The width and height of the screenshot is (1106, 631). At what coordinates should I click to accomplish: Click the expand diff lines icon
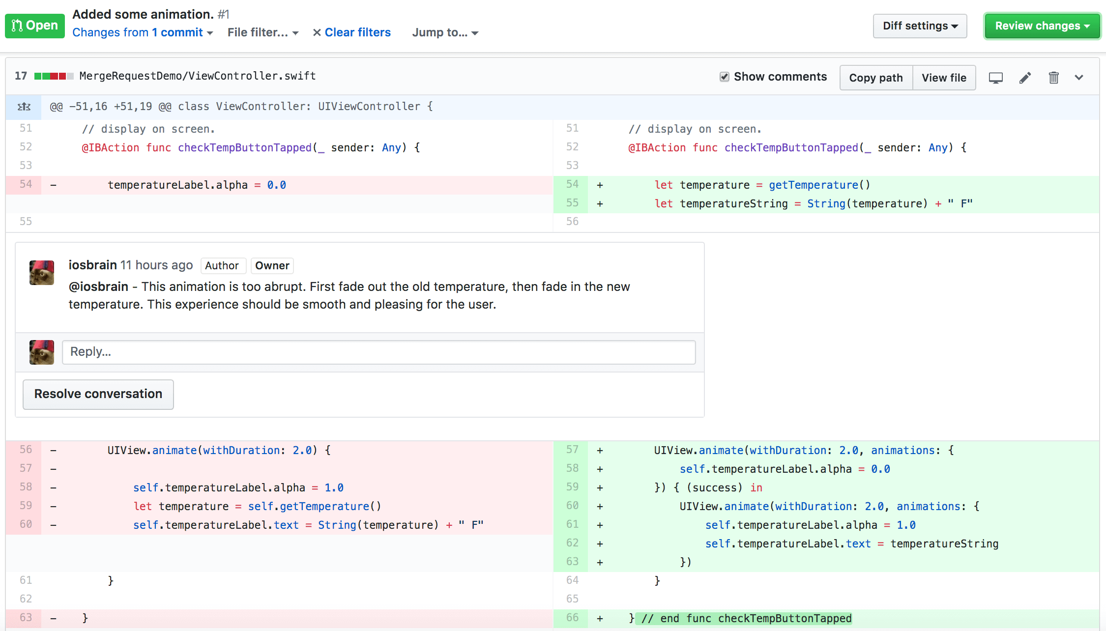click(x=24, y=107)
